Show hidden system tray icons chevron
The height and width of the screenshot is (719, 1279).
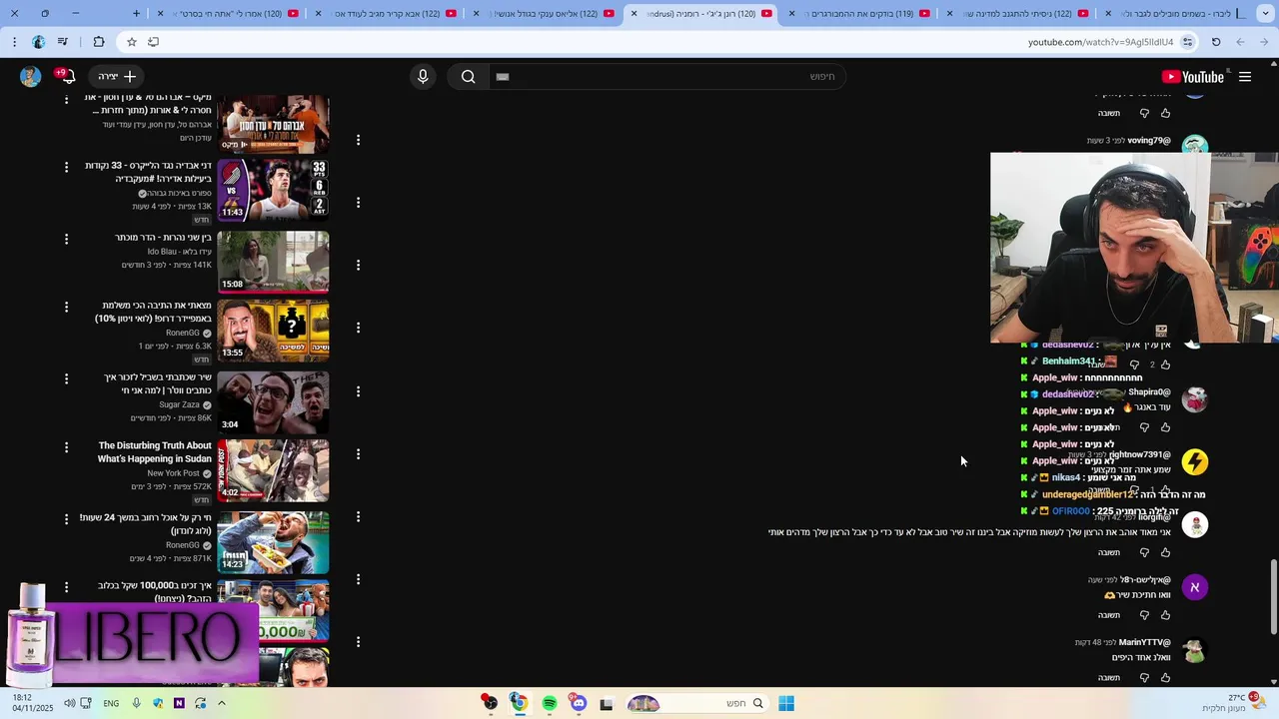pos(222,703)
